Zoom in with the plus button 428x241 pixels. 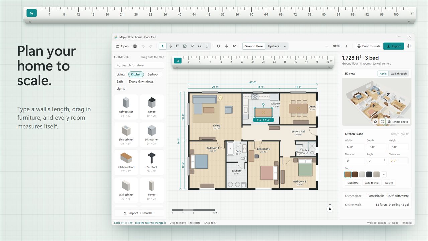(x=346, y=46)
